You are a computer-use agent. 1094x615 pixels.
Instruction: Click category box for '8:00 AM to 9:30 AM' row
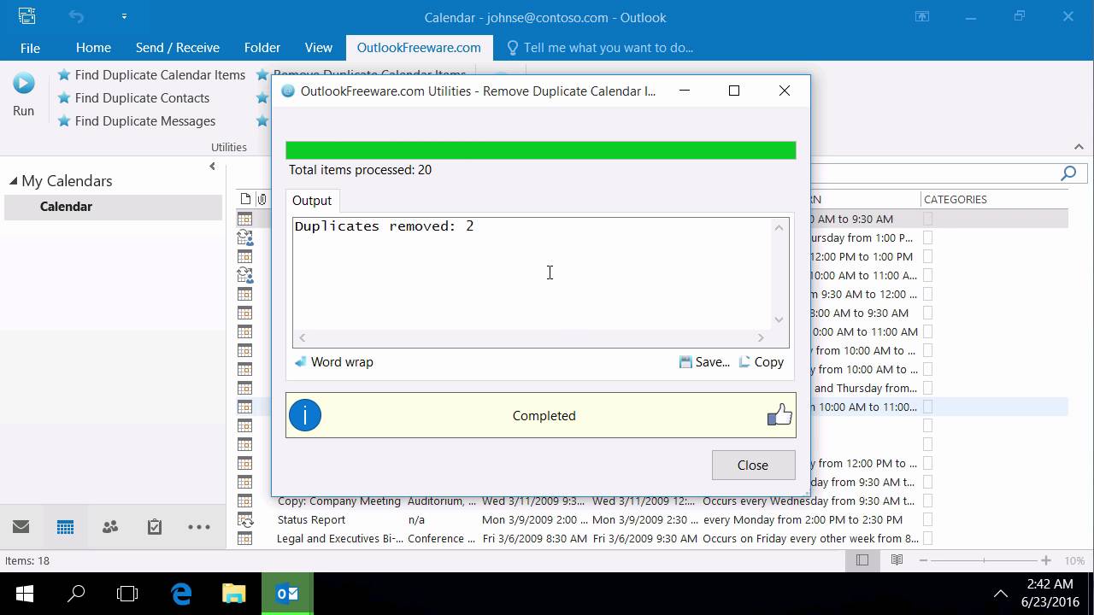pos(928,313)
